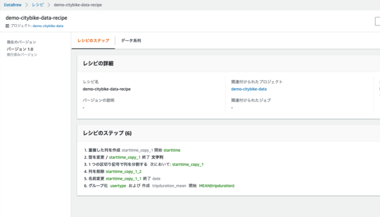Click step 2 change type to 文字列
380x217 pixels.
[x=123, y=157]
